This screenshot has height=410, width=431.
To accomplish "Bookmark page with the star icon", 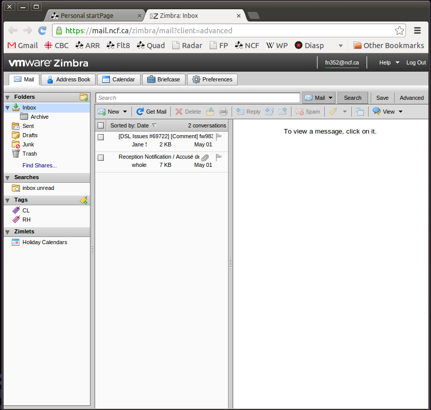I will 399,31.
